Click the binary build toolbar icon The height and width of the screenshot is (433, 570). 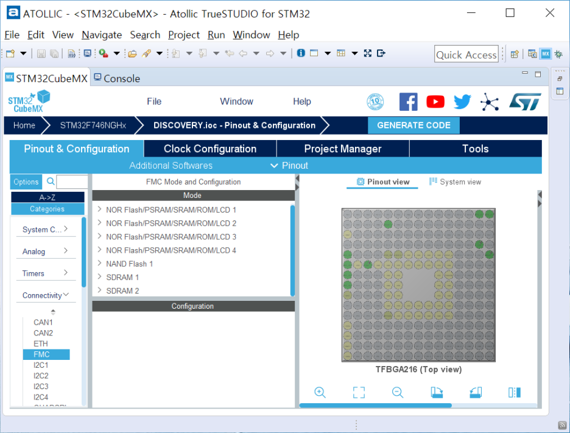72,54
